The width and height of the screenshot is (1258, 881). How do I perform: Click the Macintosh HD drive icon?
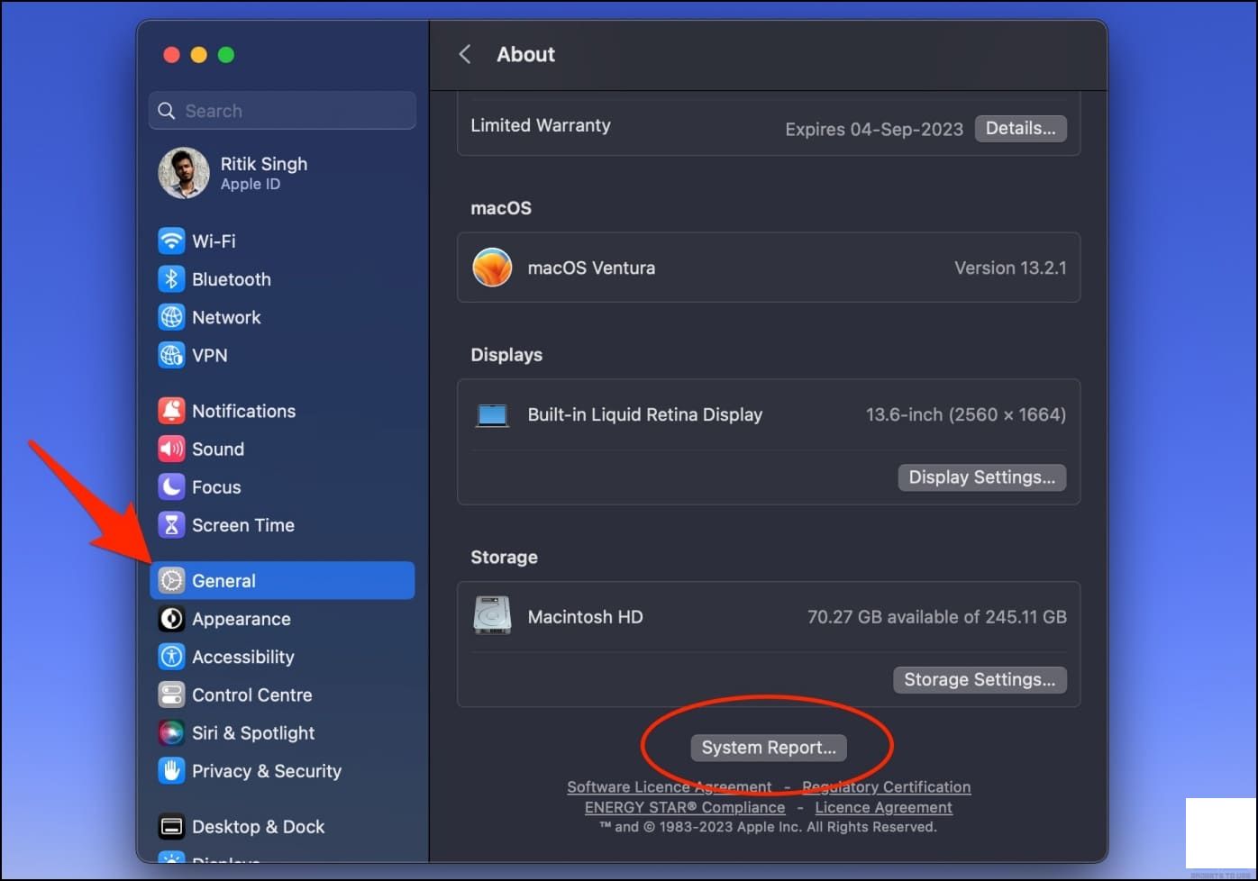492,616
